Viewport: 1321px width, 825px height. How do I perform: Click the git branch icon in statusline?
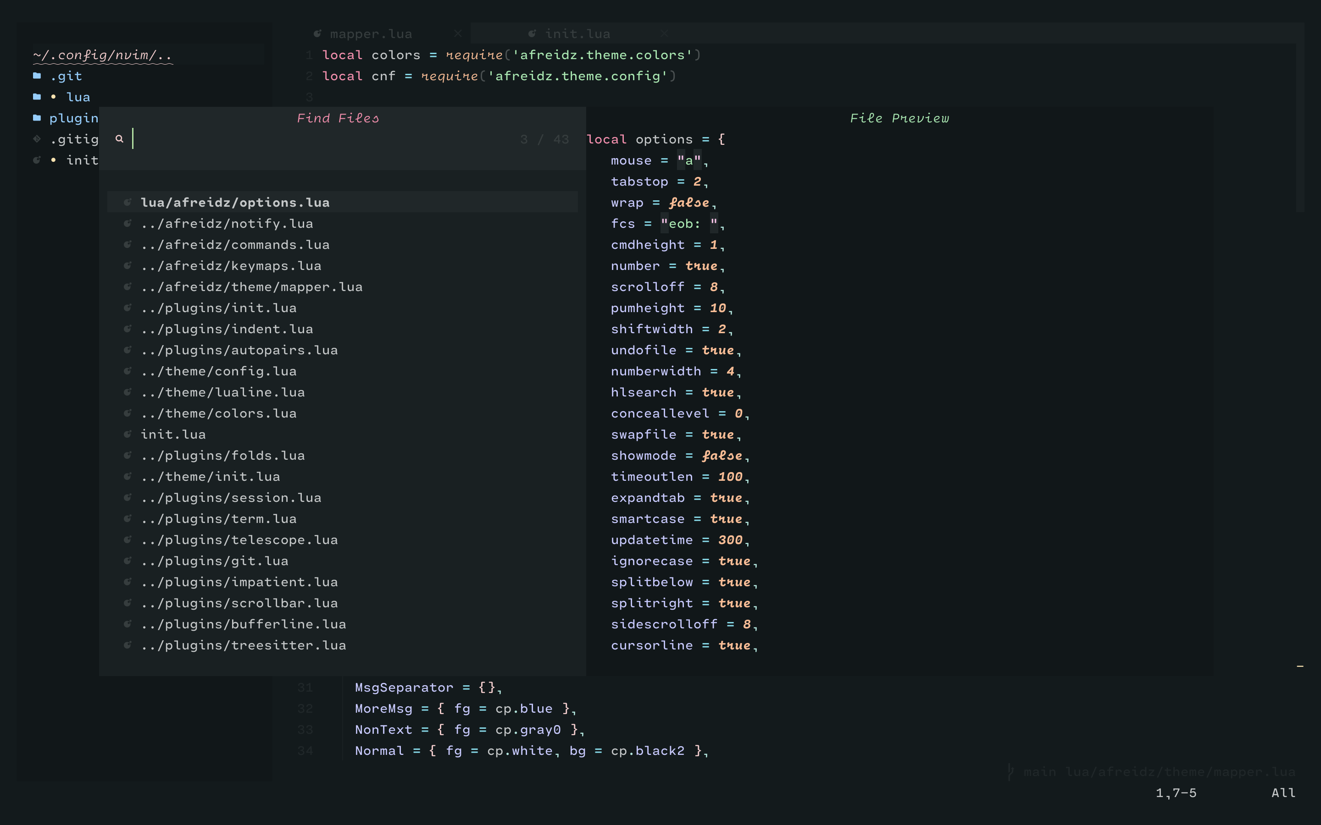[x=1010, y=772]
